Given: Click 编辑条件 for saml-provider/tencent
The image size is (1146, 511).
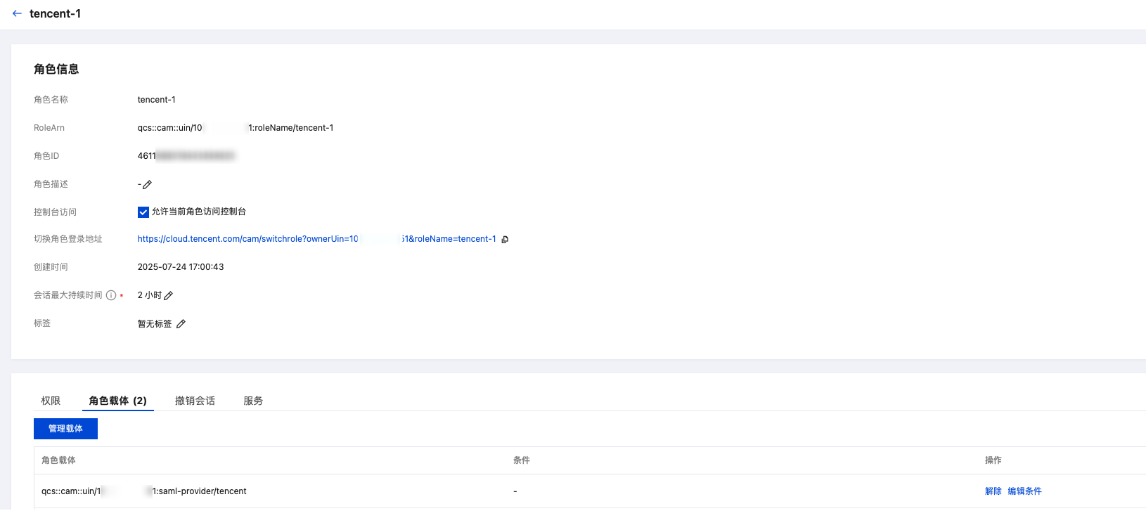Looking at the screenshot, I should click(x=1025, y=491).
